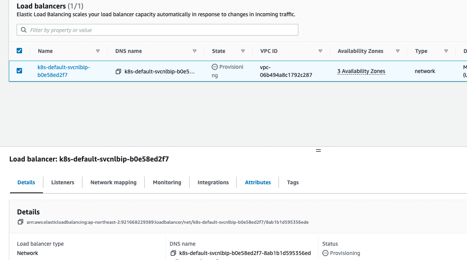Screen dimensions: 467x260
Task: Sort by the State column arrow
Action: pos(243,51)
